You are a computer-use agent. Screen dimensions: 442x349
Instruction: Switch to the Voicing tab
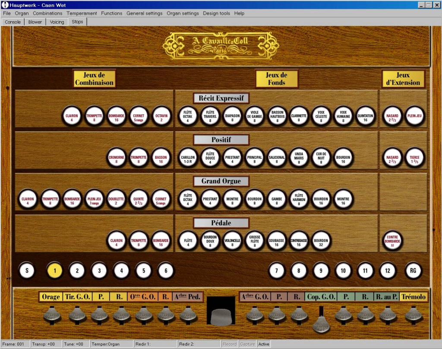(57, 22)
